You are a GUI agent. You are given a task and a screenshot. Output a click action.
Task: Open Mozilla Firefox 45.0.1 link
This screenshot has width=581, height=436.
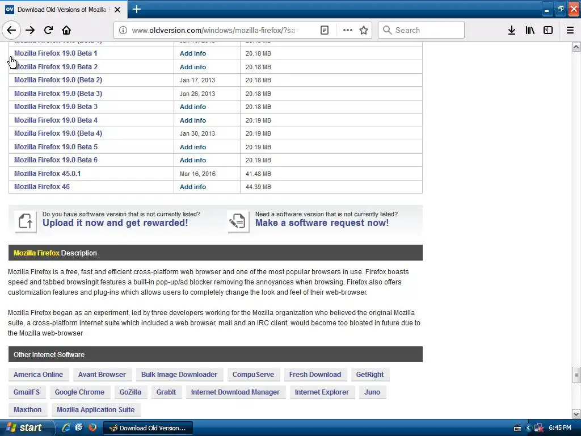[x=48, y=174]
